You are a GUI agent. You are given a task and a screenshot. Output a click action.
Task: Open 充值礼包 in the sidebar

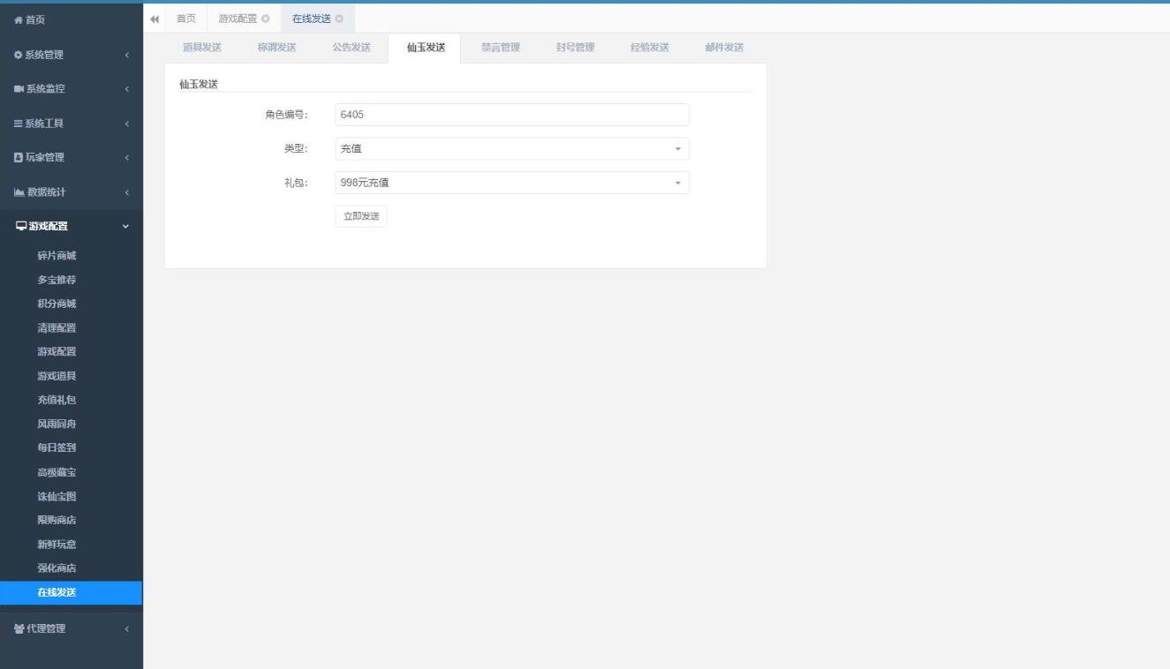(57, 400)
